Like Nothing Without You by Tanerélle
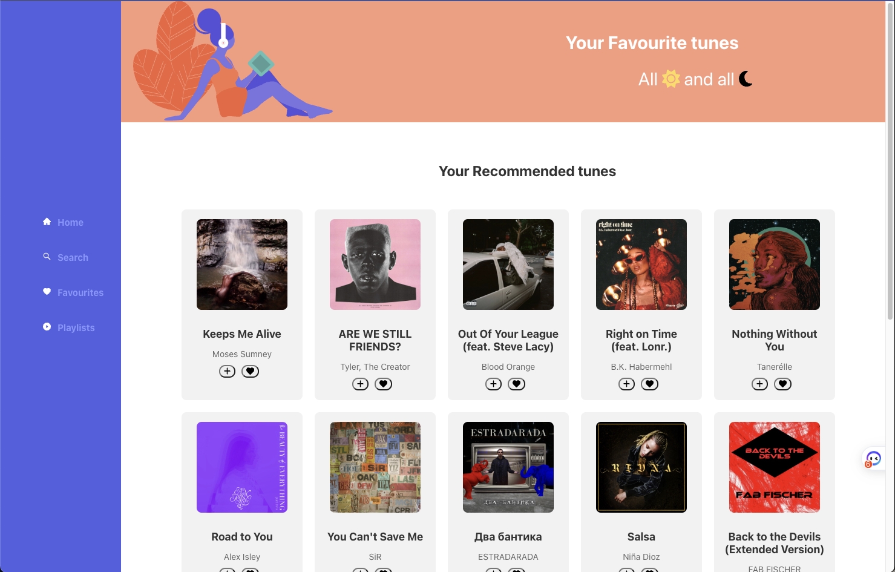The height and width of the screenshot is (572, 895). click(782, 384)
